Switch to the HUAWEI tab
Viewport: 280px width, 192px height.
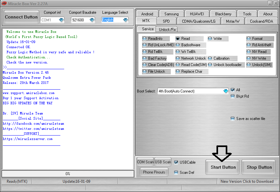tap(197, 14)
